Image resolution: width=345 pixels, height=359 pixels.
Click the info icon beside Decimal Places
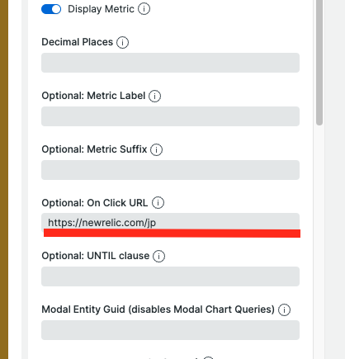122,42
